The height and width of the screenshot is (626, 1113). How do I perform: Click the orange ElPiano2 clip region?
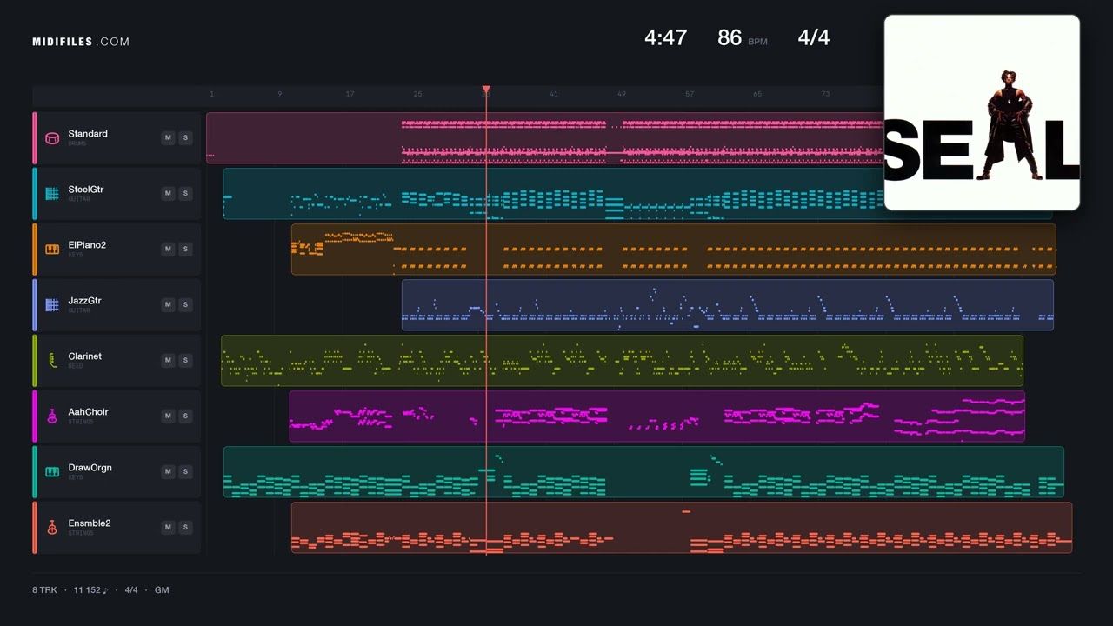pyautogui.click(x=673, y=249)
